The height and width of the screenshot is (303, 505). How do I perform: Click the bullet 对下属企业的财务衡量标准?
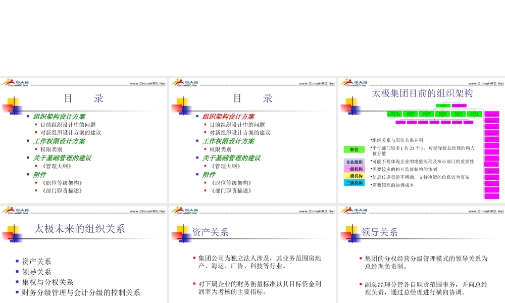click(x=259, y=287)
